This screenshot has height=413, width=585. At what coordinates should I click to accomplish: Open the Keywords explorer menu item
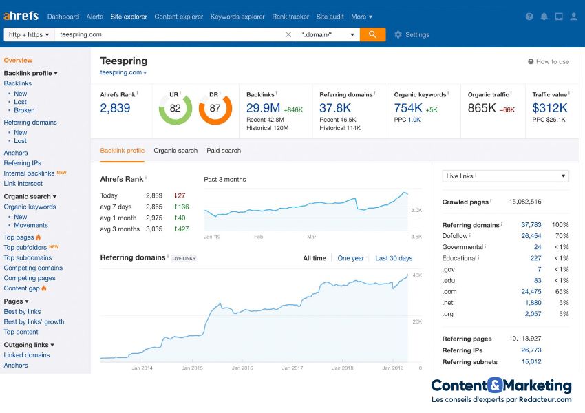click(237, 17)
